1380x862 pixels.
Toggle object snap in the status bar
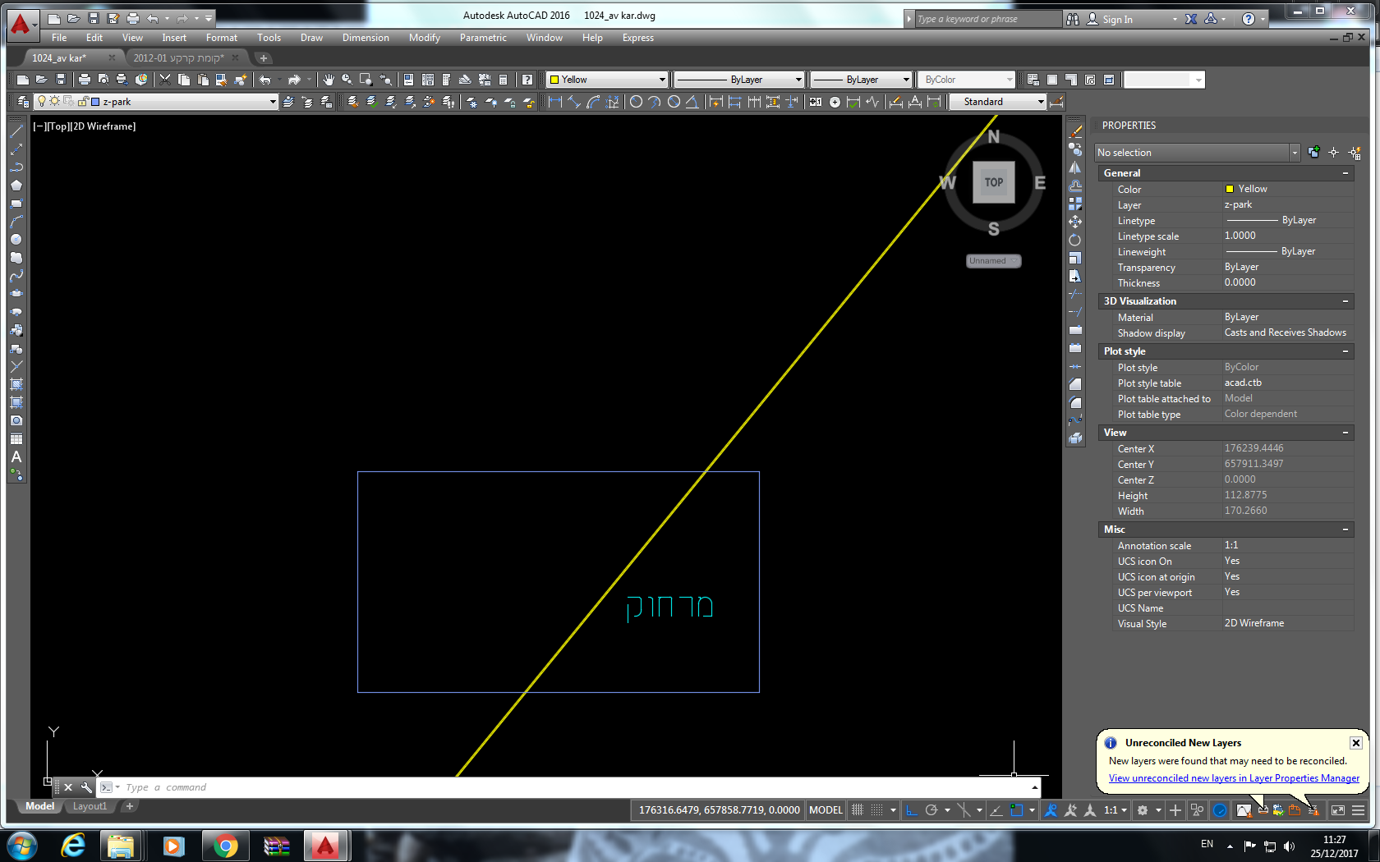point(1016,810)
